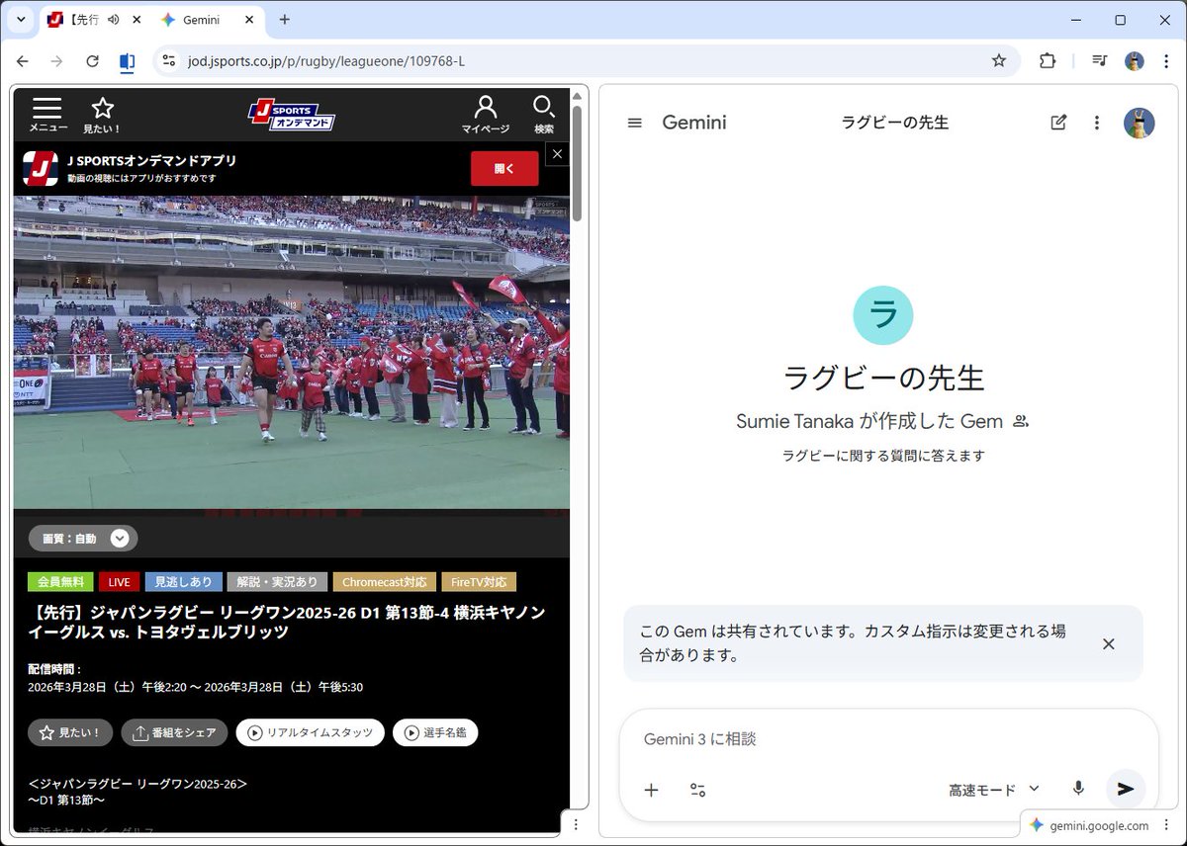The width and height of the screenshot is (1187, 846).
Task: Mute the audio on J SPORTS tab
Action: [x=113, y=20]
